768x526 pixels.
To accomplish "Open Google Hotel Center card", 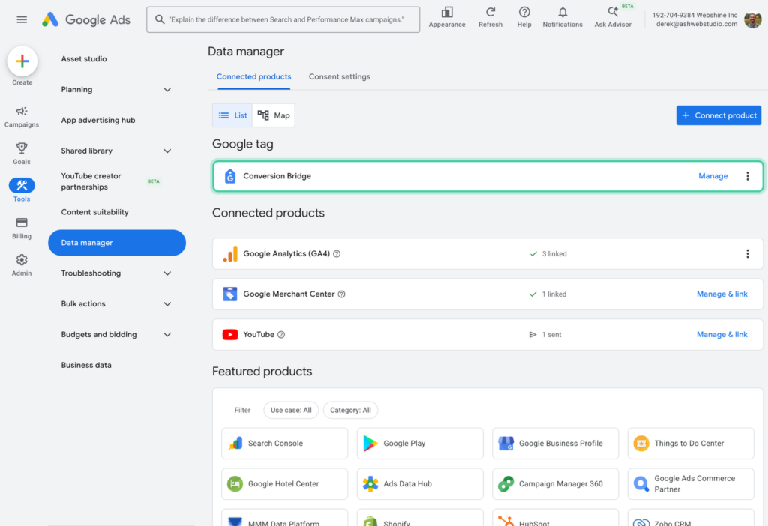I will (284, 484).
